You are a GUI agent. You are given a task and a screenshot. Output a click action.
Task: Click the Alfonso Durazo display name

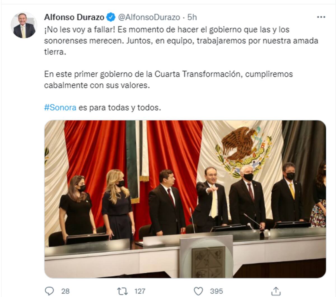(74, 17)
